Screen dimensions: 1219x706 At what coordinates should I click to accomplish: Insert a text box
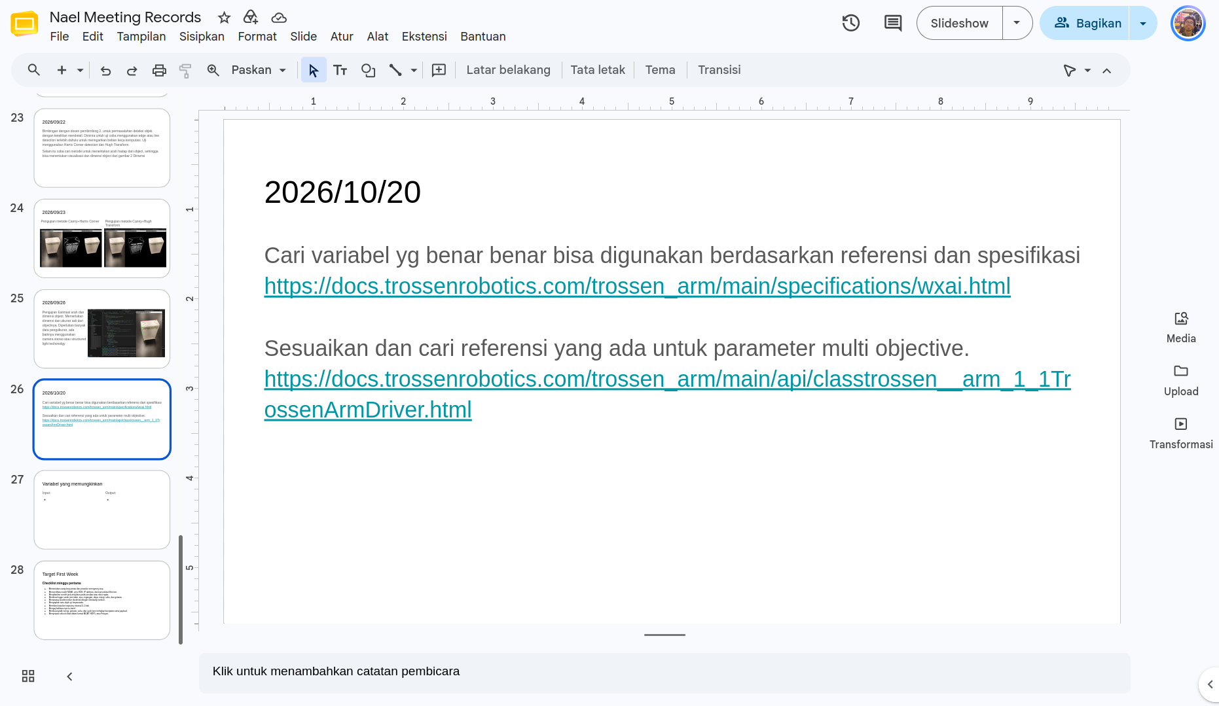[340, 70]
